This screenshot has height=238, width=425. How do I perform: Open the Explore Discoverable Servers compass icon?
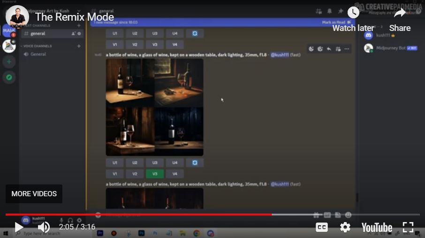point(9,77)
